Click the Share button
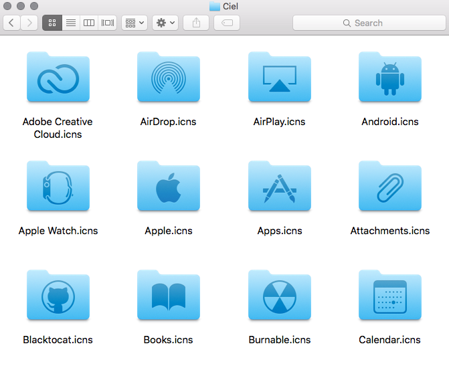This screenshot has width=449, height=370. [196, 23]
